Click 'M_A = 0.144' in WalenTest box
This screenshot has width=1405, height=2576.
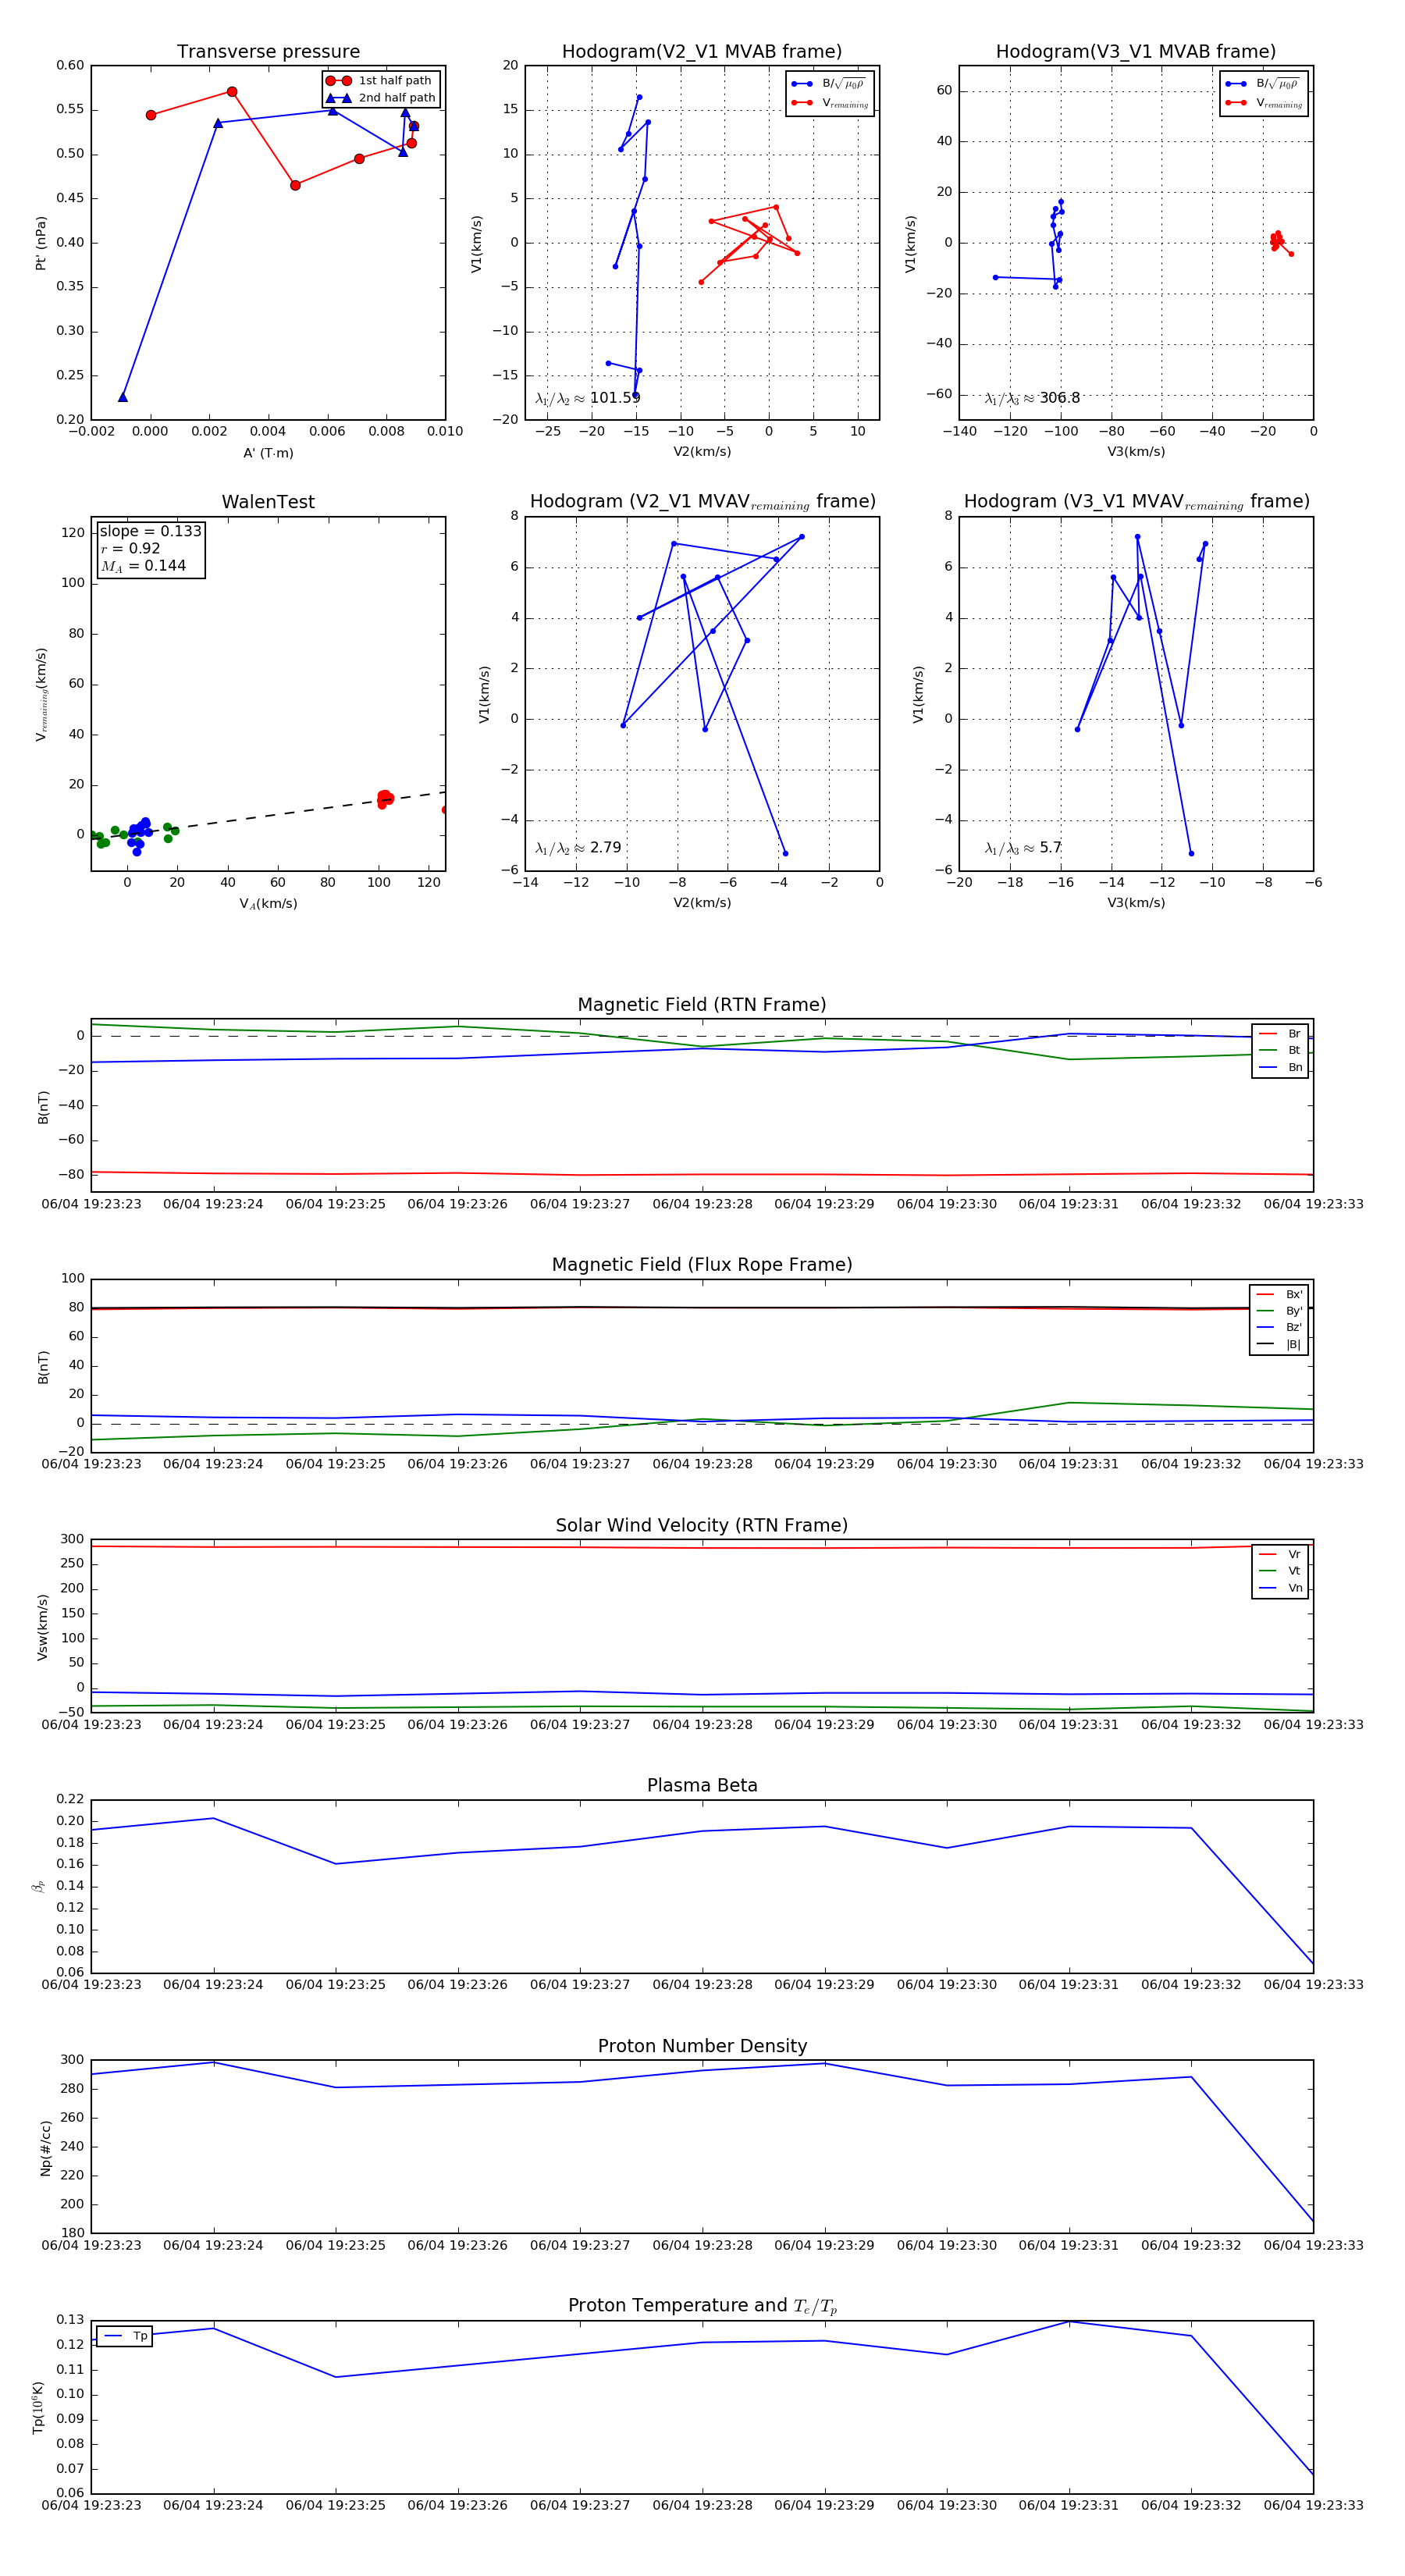pyautogui.click(x=143, y=566)
